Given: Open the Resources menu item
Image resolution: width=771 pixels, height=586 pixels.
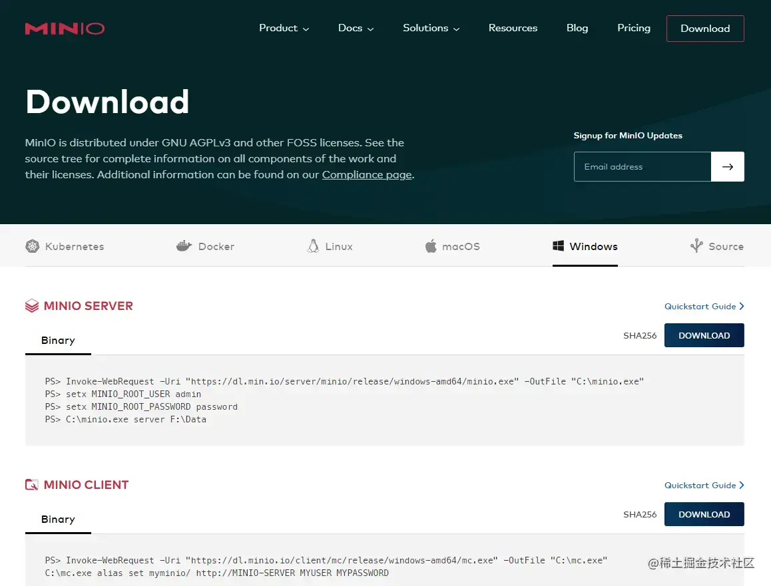Looking at the screenshot, I should point(513,28).
